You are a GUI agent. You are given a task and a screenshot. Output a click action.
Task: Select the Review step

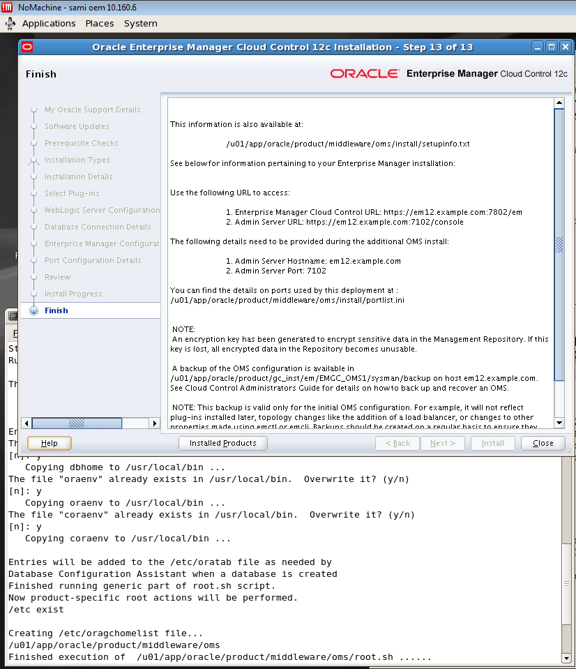[x=58, y=277]
